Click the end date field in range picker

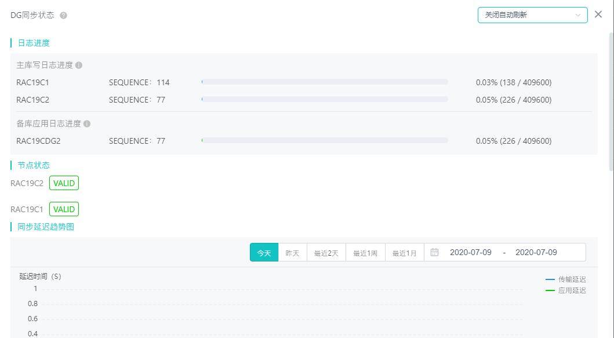pyautogui.click(x=536, y=252)
